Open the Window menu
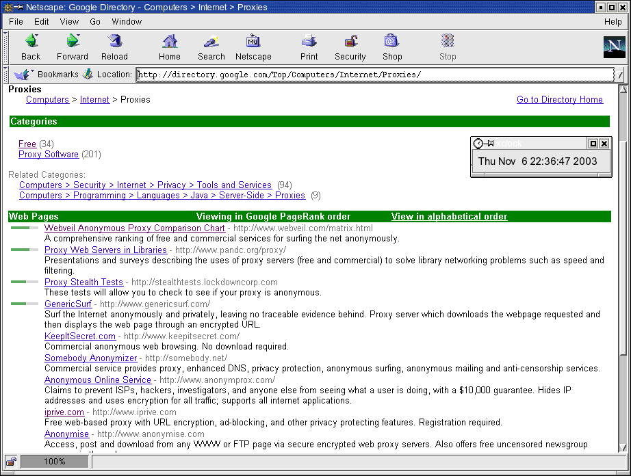This screenshot has width=631, height=476. pyautogui.click(x=127, y=22)
